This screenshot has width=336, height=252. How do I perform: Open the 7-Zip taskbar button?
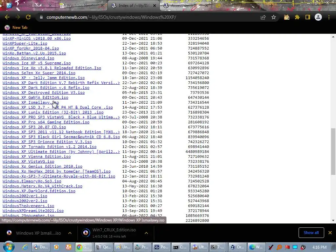coord(218,247)
